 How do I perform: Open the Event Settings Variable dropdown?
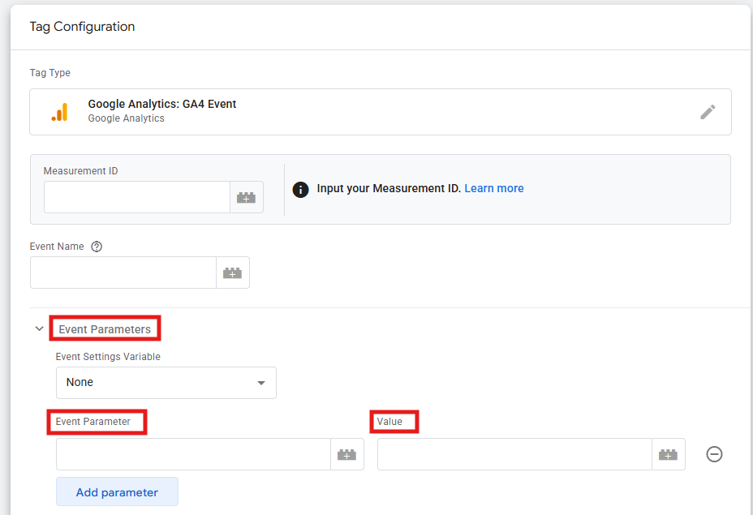tap(166, 383)
